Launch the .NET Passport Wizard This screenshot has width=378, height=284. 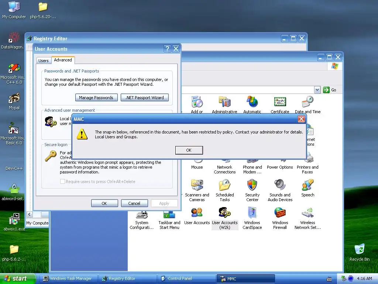pyautogui.click(x=145, y=98)
